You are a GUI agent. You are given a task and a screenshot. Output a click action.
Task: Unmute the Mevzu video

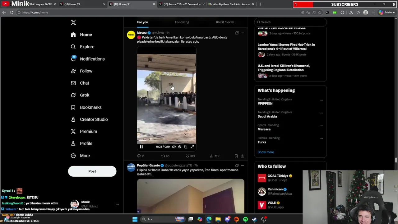[x=174, y=147]
